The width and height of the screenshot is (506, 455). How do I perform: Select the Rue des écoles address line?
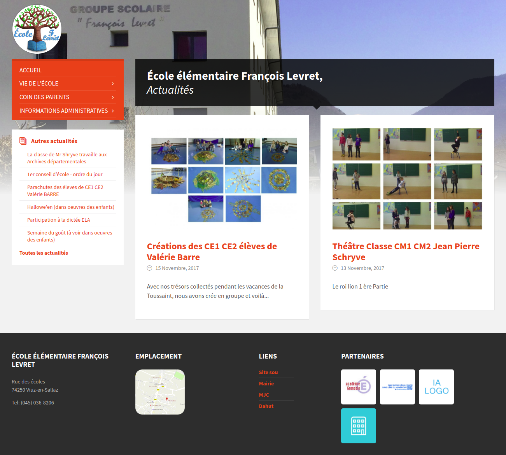point(28,381)
